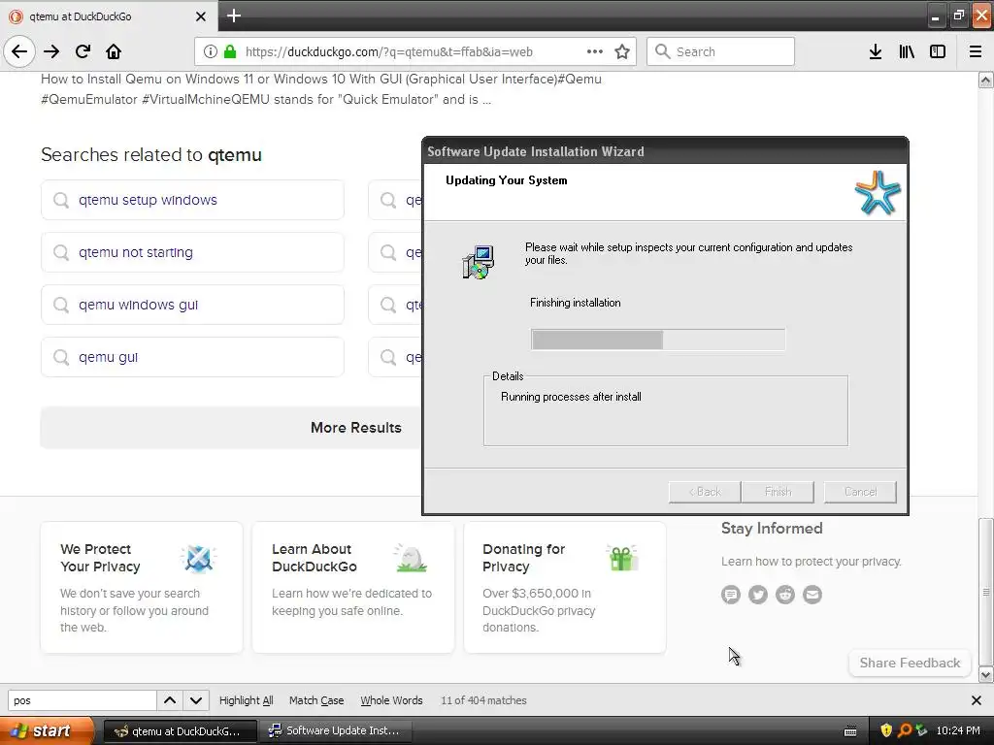Search related 'qemu windows gui'
Image resolution: width=994 pixels, height=745 pixels.
[193, 305]
